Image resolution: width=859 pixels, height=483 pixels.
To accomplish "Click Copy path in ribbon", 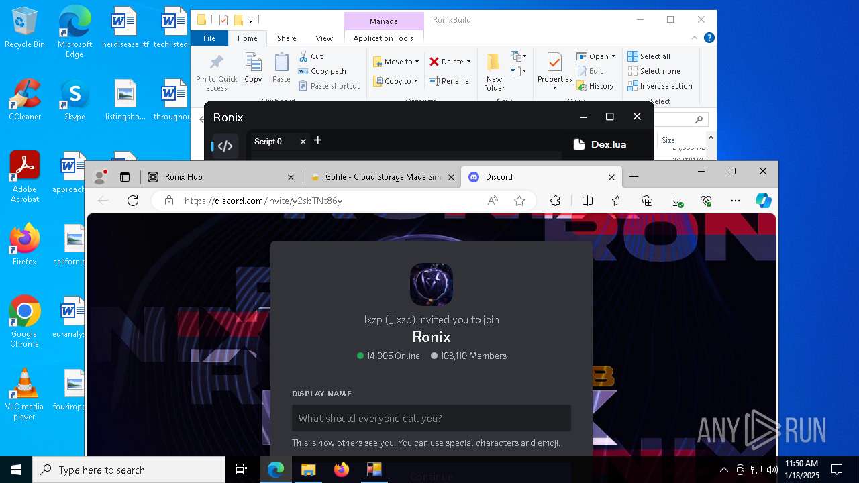I will coord(322,71).
